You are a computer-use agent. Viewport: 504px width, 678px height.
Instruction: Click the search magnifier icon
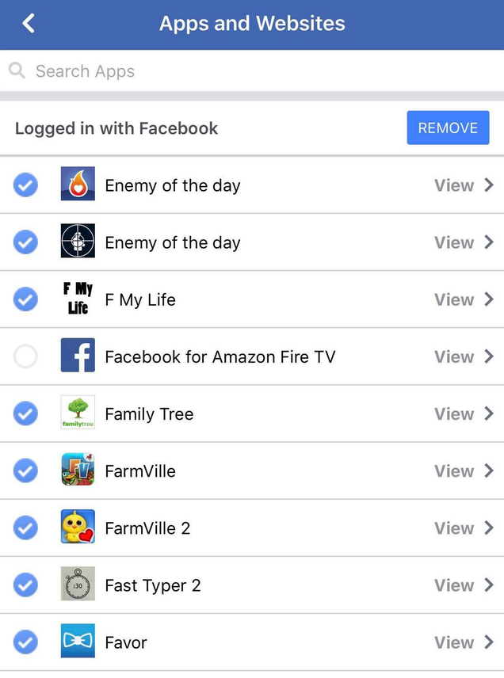click(x=17, y=70)
